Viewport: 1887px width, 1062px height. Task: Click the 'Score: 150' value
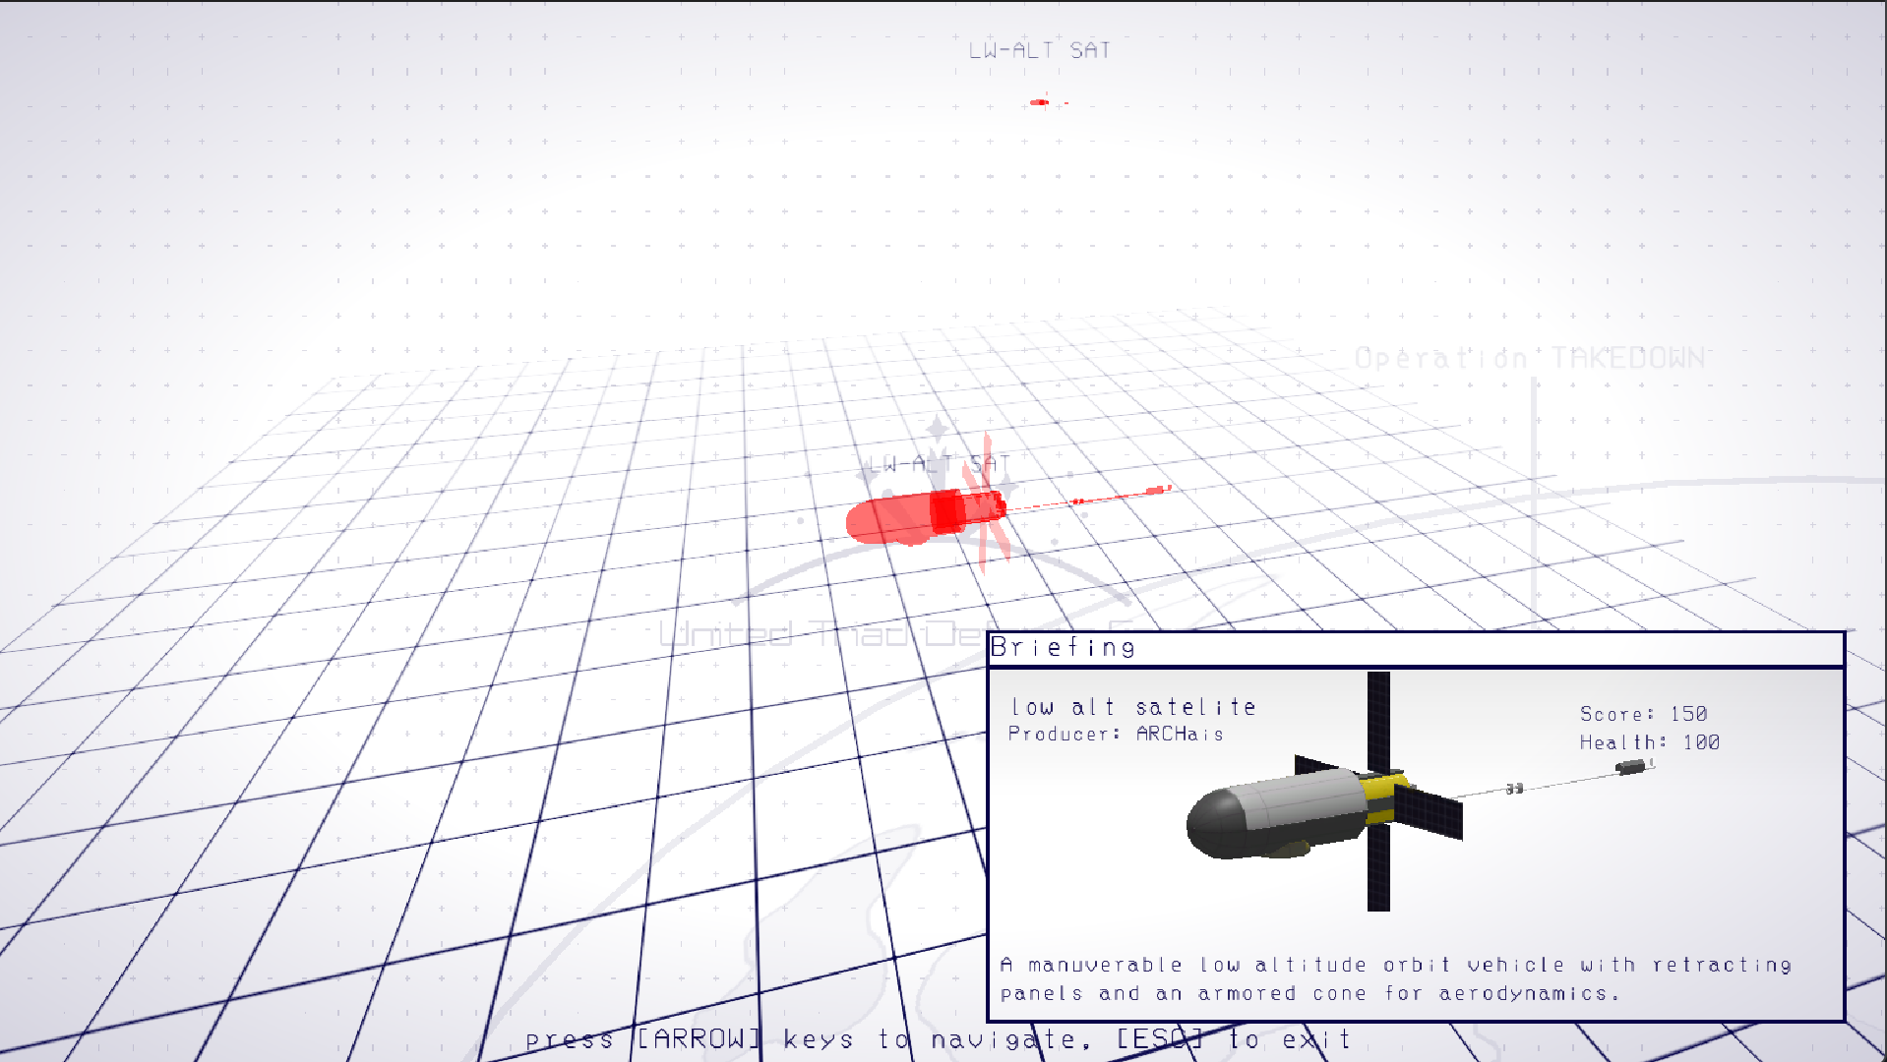[1643, 714]
